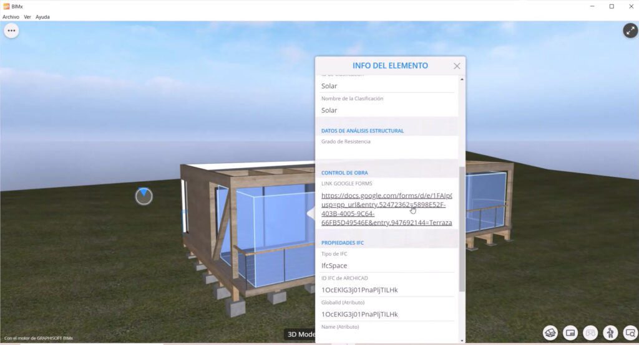639x345 pixels.
Task: Open the layers panel icon
Action: click(550, 333)
